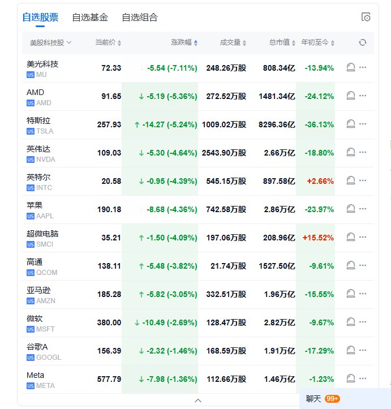Image resolution: width=391 pixels, height=409 pixels.
Task: Set alert bell for 超微电脑 SMCI
Action: click(x=351, y=237)
